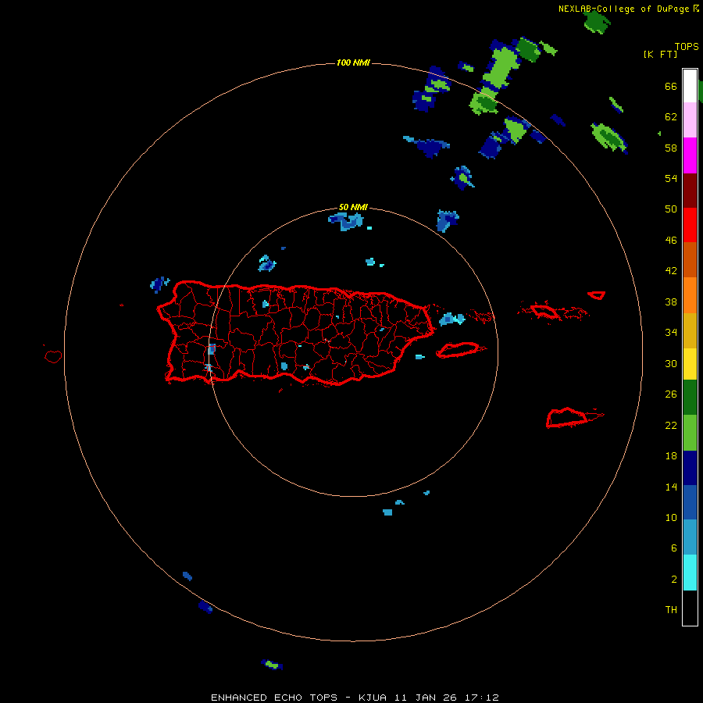
Task: Click the "[K FT]" units label
Action: (x=660, y=54)
